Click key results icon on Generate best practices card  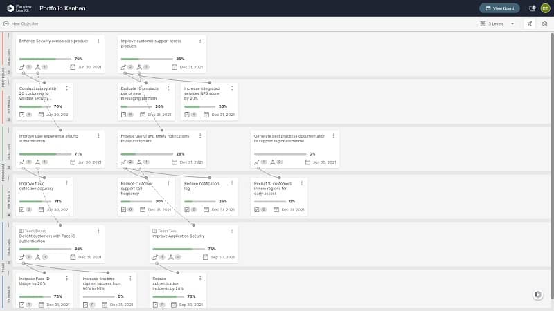(256, 162)
